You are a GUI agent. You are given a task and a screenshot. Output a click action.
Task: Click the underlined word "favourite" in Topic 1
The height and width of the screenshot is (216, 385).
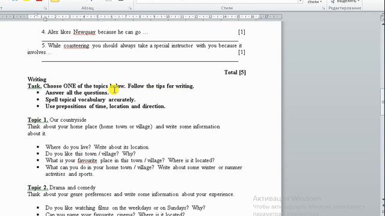point(87,160)
